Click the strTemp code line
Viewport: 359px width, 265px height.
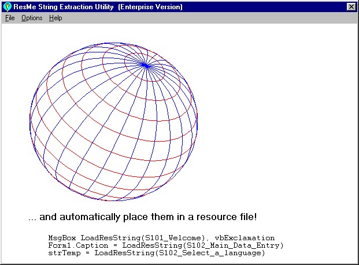pos(156,252)
